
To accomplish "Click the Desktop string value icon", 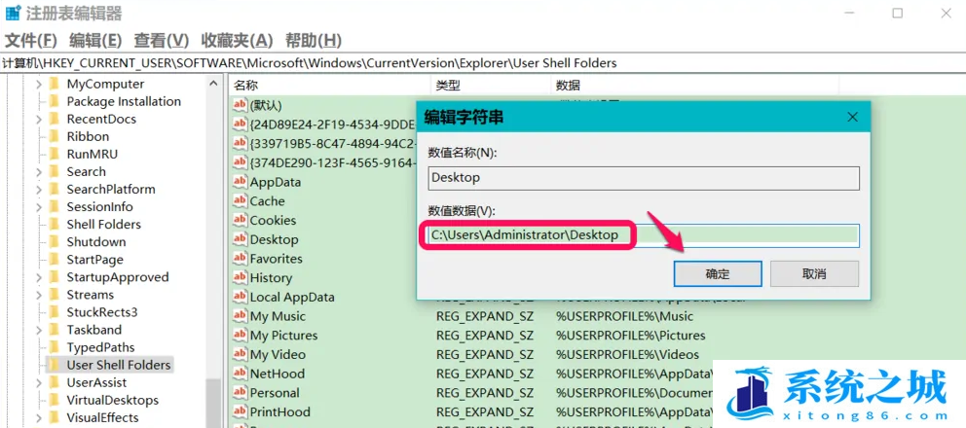I will coord(240,239).
